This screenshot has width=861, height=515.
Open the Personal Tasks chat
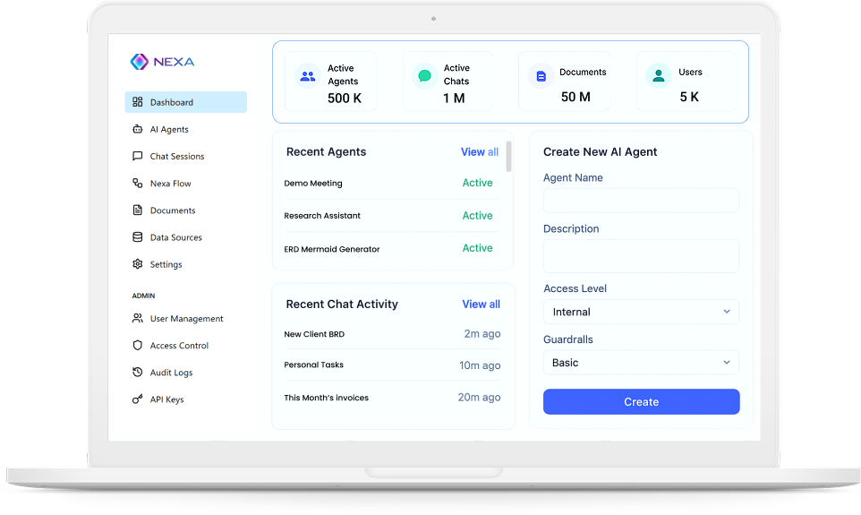(392, 365)
